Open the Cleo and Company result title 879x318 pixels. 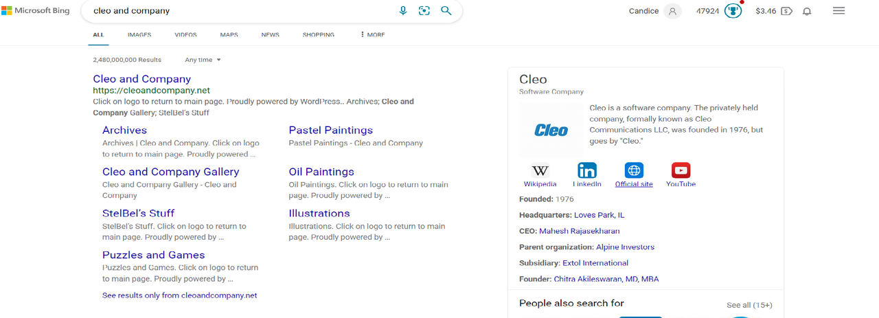[141, 79]
